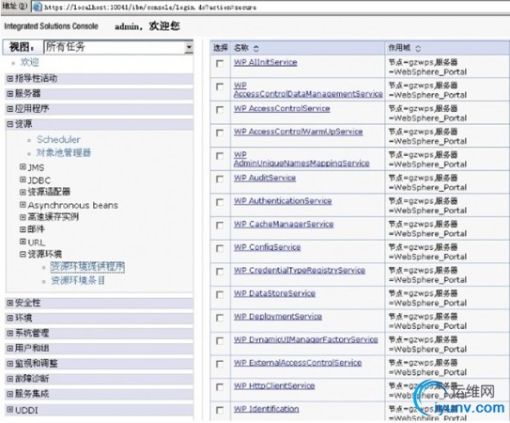Expand the 邮件 node
This screenshot has height=423, width=510.
(23, 229)
